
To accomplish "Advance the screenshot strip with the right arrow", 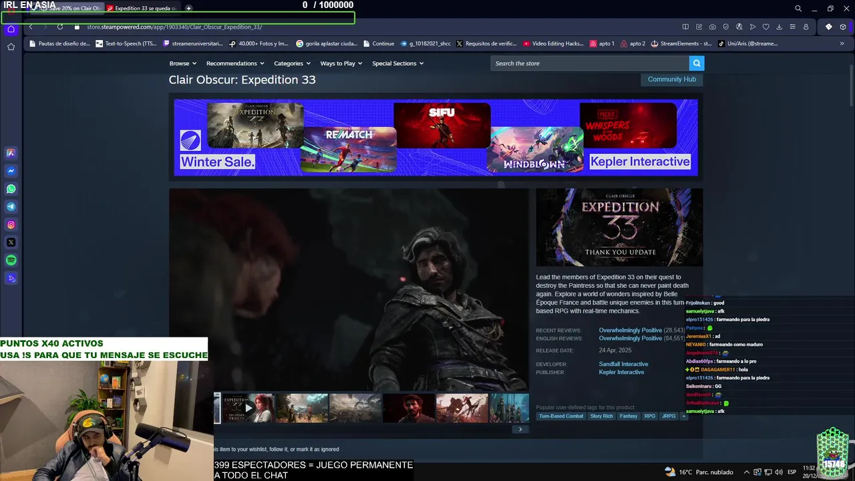I will (520, 429).
